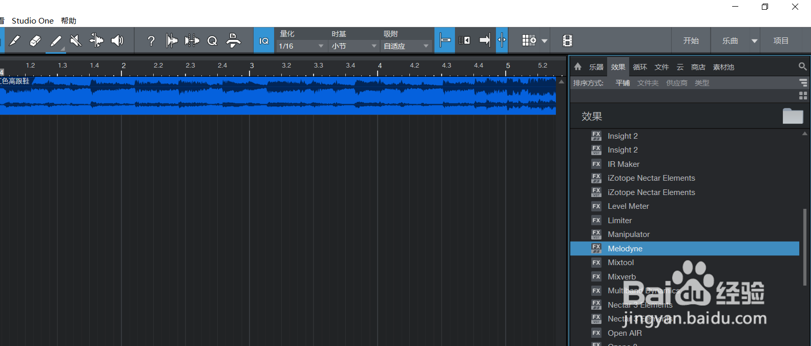Viewport: 811px width, 346px height.
Task: Toggle snap to grid button
Action: 445,40
